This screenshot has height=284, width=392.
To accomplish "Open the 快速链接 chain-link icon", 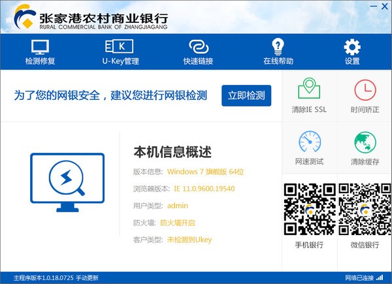I will (x=198, y=52).
